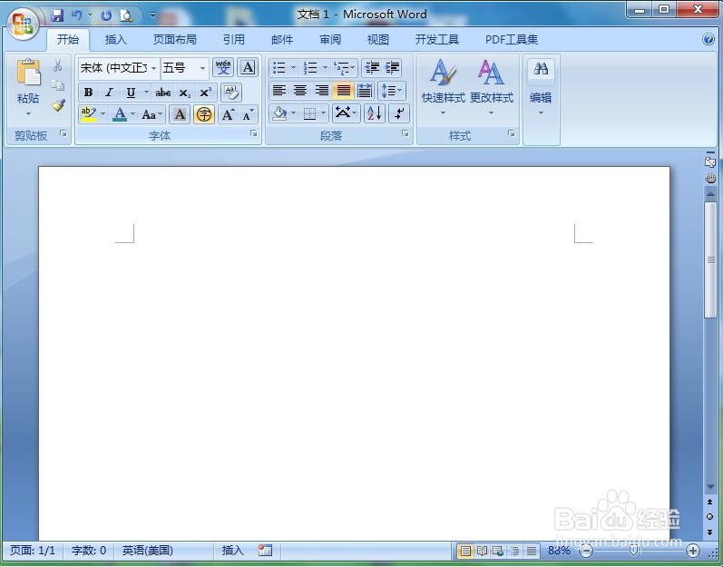Open the font dialog launcher in 字体 group
Screen dimensions: 723x567
point(254,133)
